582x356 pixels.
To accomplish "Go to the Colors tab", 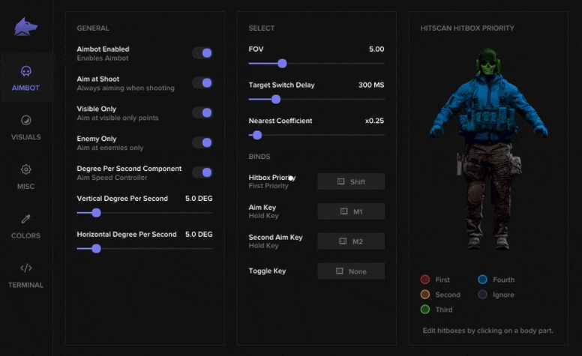I will tap(25, 226).
